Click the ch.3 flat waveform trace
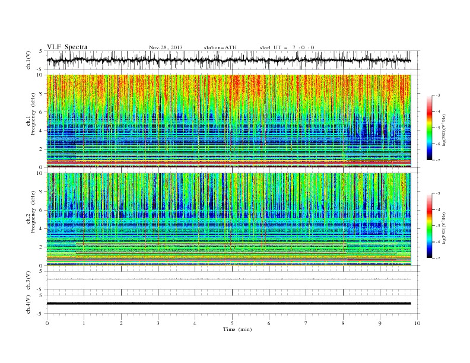The image size is (470, 363). (x=229, y=279)
